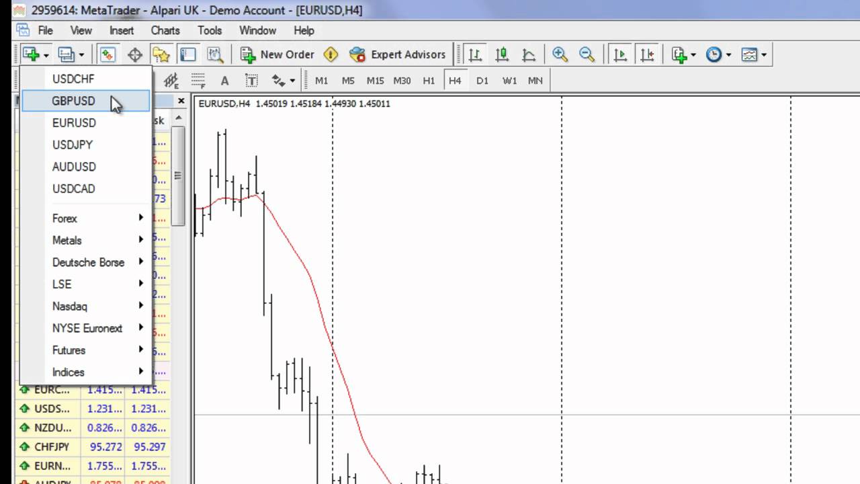Click the yellow MetaQuotes alert diamond icon

point(331,54)
